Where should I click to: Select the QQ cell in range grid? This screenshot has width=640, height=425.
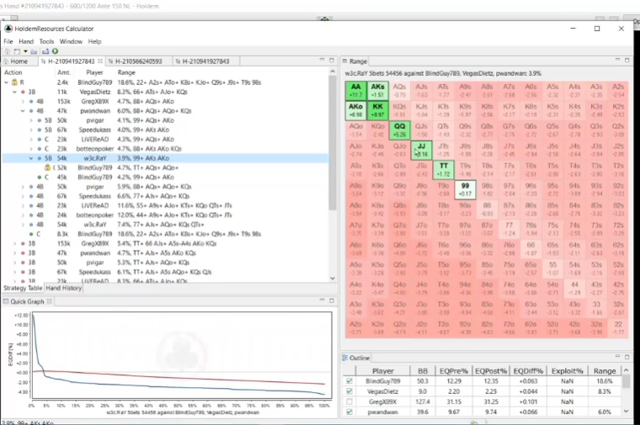[x=400, y=130]
